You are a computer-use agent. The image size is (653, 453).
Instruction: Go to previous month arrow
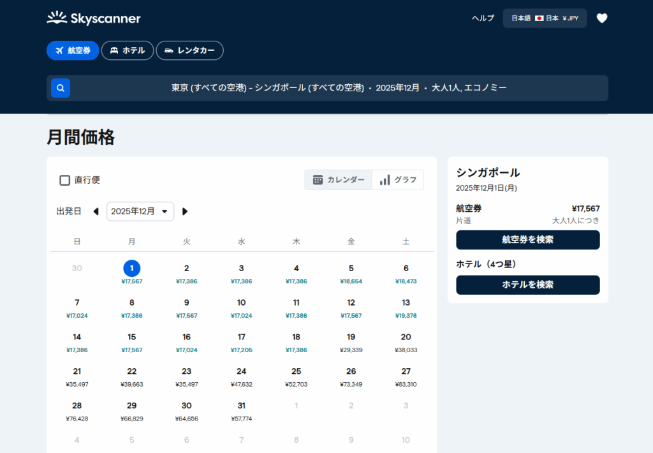tap(96, 211)
